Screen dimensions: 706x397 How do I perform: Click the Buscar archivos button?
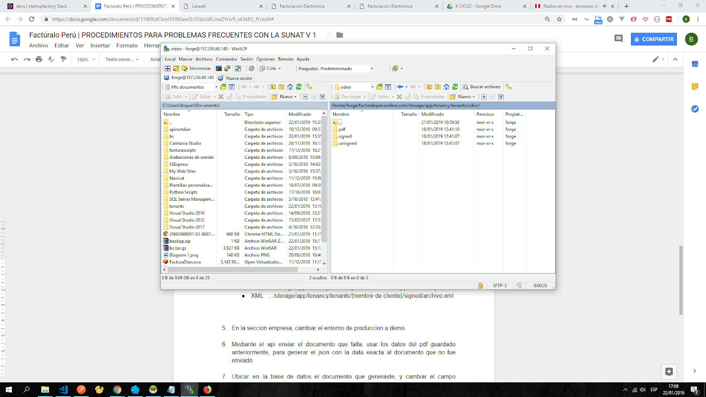pyautogui.click(x=481, y=87)
